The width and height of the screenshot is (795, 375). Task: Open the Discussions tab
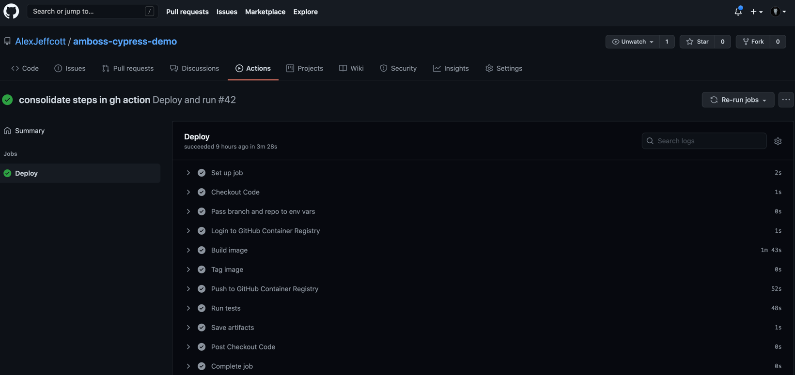(x=194, y=68)
